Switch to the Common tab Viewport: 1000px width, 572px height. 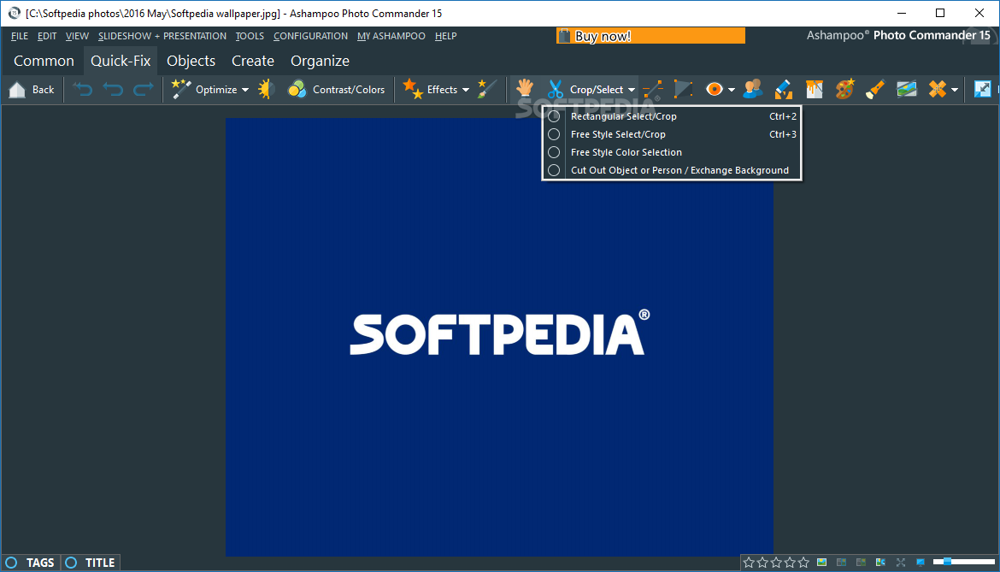(x=44, y=61)
